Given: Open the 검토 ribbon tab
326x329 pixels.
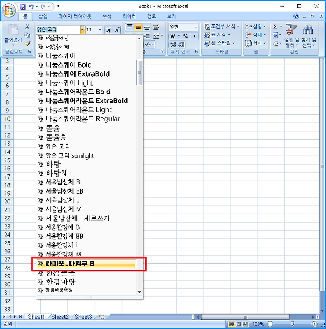Looking at the screenshot, I should pos(151,16).
